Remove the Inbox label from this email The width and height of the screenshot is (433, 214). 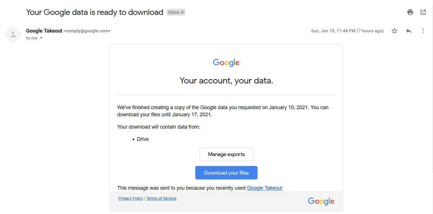click(183, 12)
